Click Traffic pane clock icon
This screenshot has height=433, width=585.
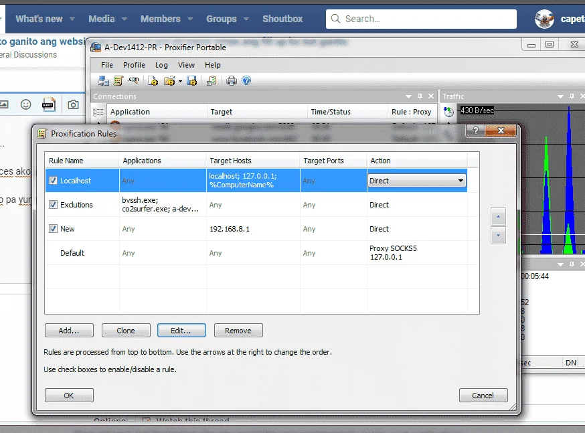[x=449, y=111]
